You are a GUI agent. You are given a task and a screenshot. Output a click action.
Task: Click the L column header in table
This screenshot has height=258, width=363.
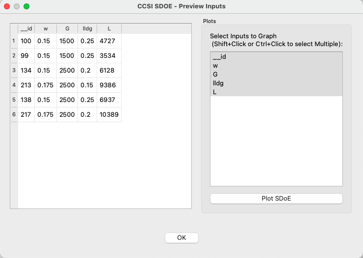(109, 28)
